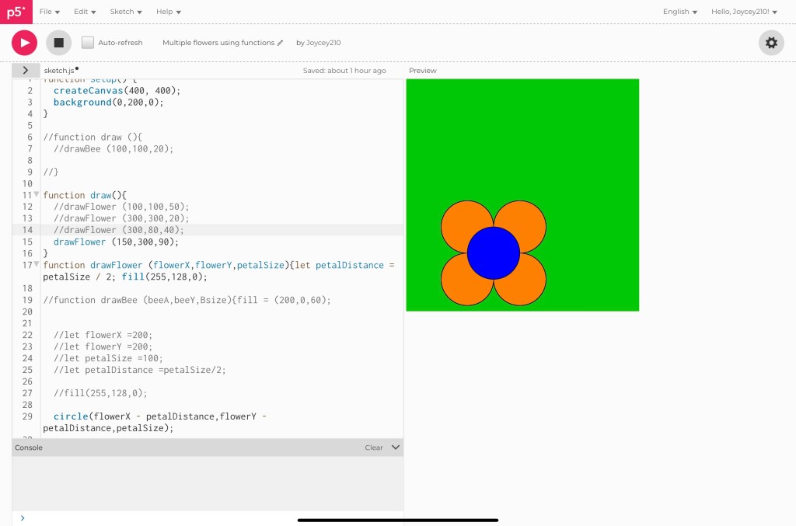Open the Edit menu
This screenshot has height=526, width=796.
[x=85, y=12]
